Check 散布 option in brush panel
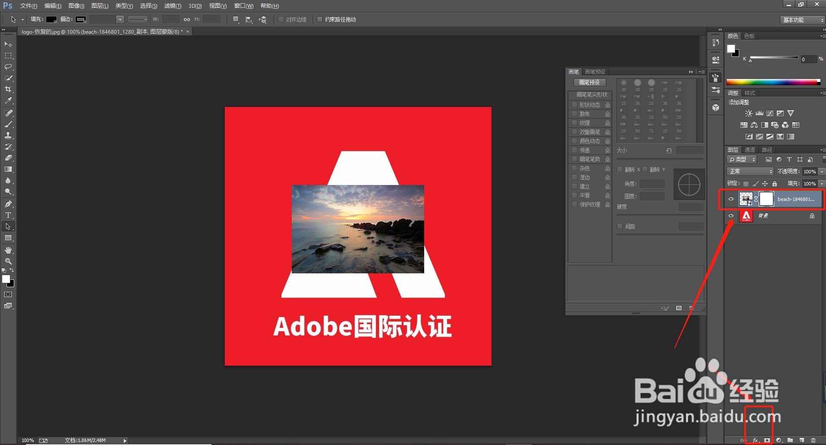 (x=574, y=114)
